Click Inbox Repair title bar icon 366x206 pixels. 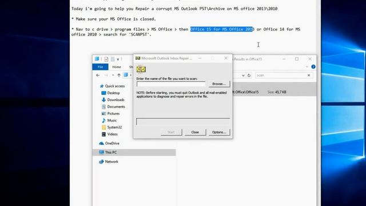click(x=138, y=58)
